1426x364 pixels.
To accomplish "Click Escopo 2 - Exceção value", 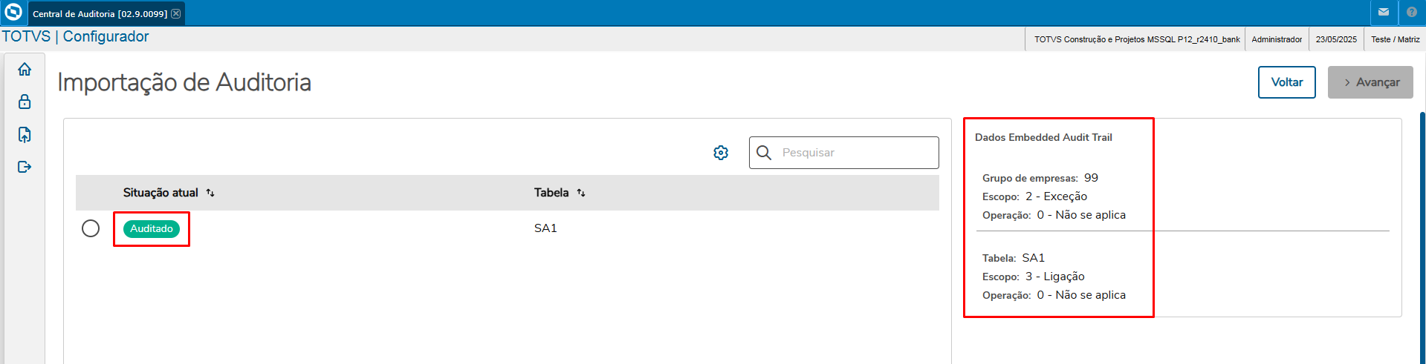I will pos(1056,196).
